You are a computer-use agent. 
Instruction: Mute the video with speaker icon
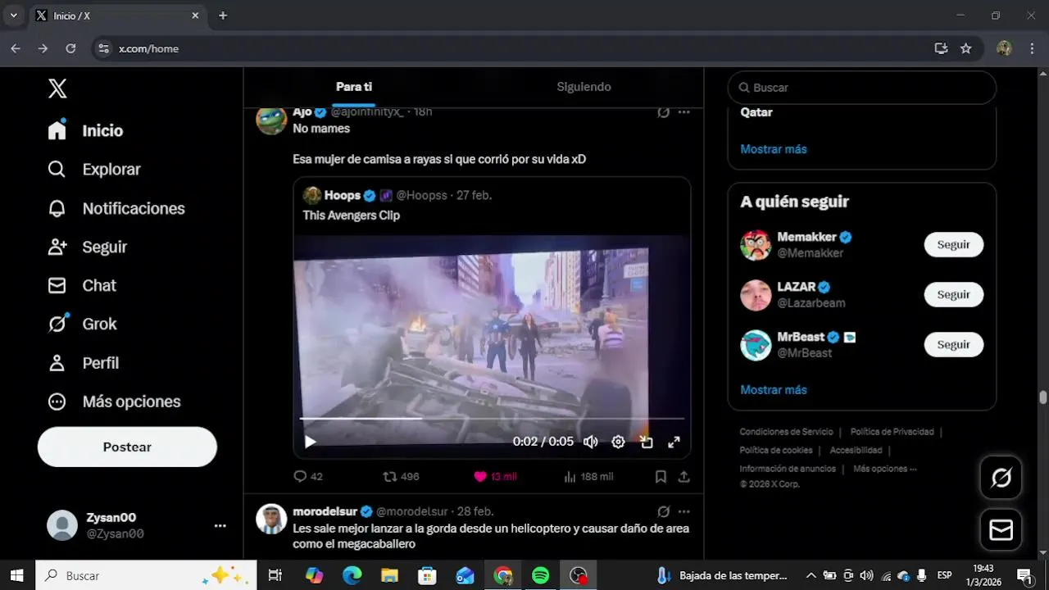(x=590, y=442)
